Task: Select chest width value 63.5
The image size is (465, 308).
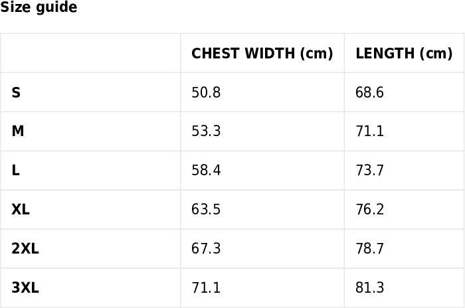Action: [x=206, y=210]
